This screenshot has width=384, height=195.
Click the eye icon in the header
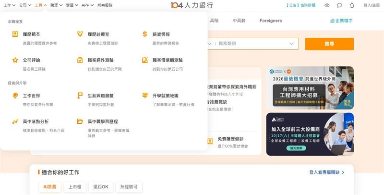pos(327,5)
